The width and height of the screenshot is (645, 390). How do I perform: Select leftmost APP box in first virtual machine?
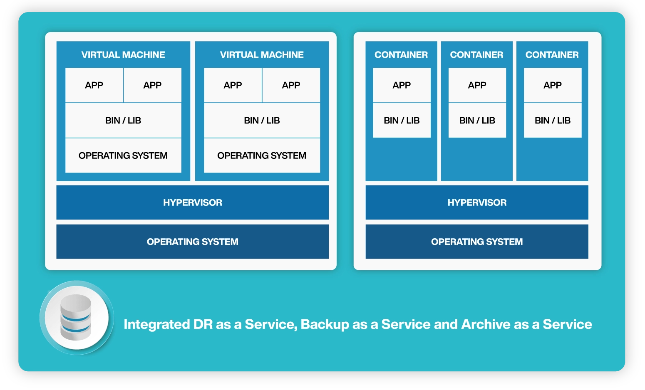pyautogui.click(x=94, y=85)
